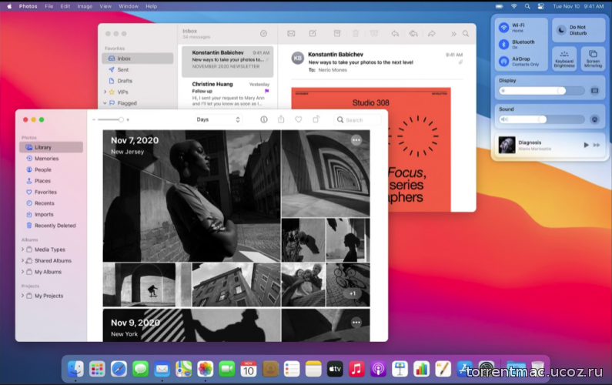Open the Edit menu
Image resolution: width=612 pixels, height=385 pixels.
(x=65, y=6)
